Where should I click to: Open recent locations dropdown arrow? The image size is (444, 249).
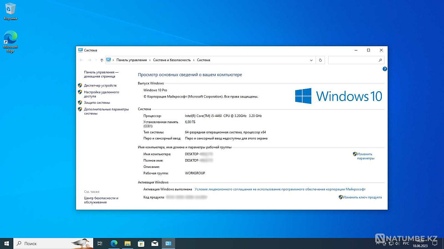[x=96, y=60]
